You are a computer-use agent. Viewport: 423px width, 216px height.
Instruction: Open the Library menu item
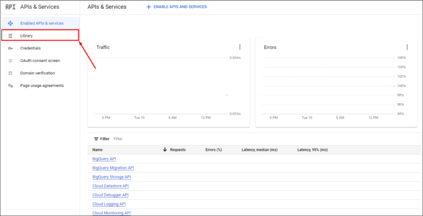[40, 36]
